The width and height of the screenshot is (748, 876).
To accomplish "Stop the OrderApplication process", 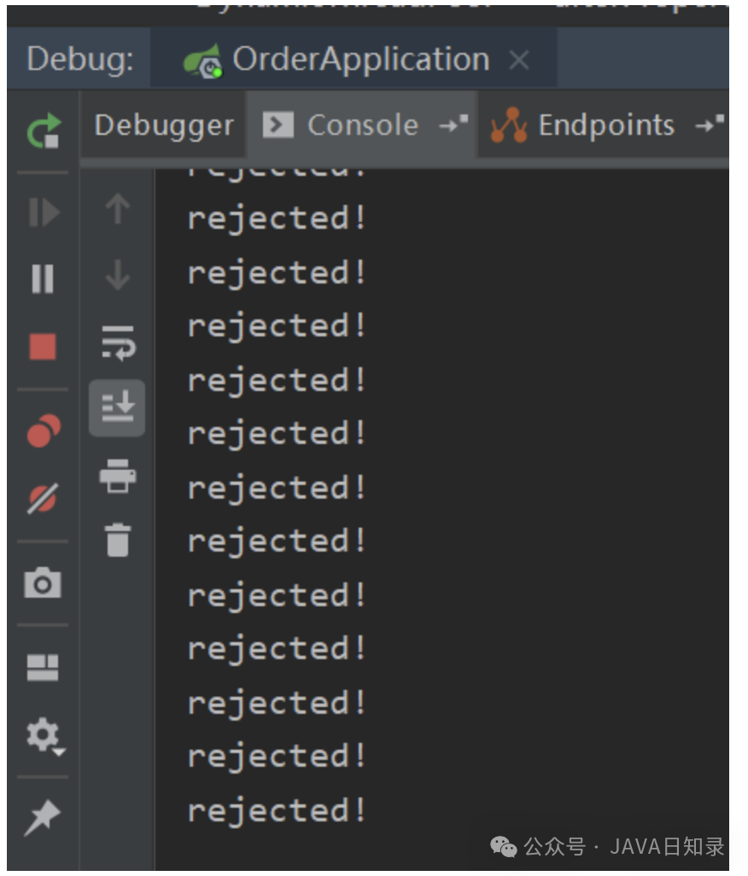I will pos(43,347).
